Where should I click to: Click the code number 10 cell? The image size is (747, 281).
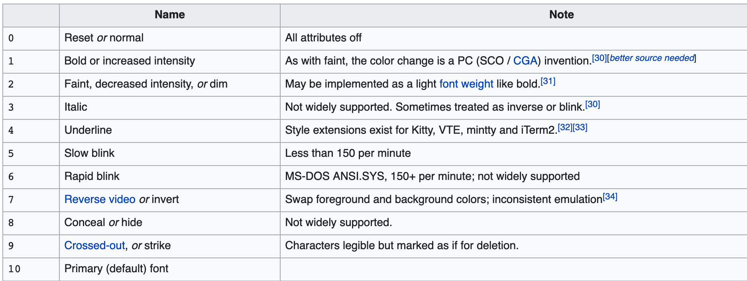(x=31, y=269)
